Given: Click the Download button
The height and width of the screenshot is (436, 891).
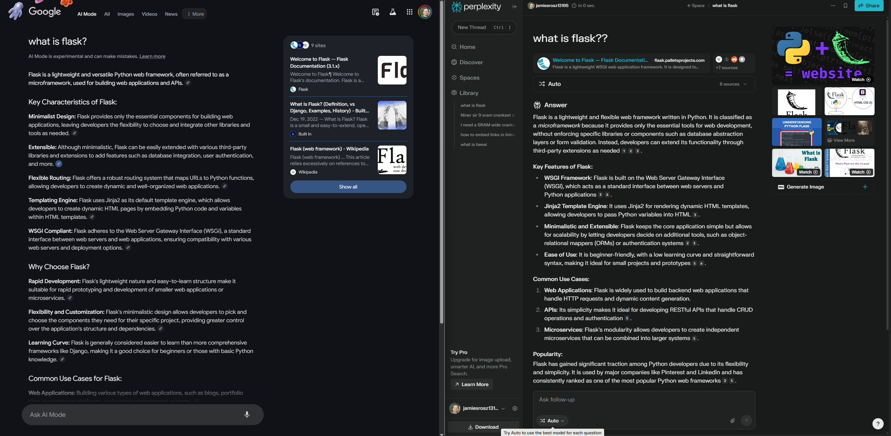Looking at the screenshot, I should 483,427.
